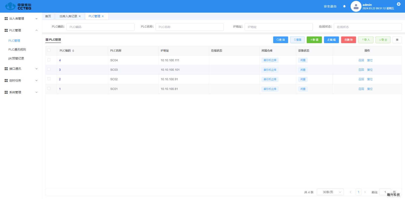This screenshot has height=199, width=405.
Task: Focus the PLC编码 input field
Action: point(100,27)
